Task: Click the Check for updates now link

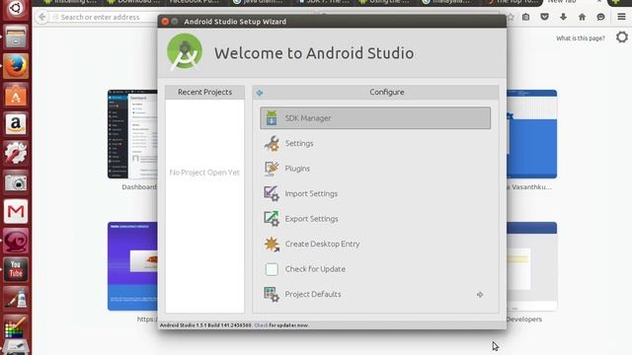Action: [261, 324]
